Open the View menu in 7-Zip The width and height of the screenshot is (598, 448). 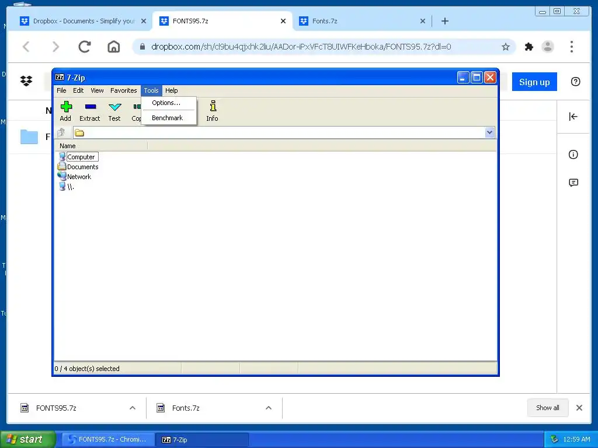pyautogui.click(x=97, y=90)
